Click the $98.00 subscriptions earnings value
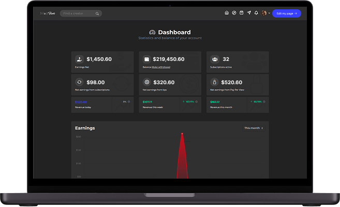340x207 pixels. [x=96, y=82]
